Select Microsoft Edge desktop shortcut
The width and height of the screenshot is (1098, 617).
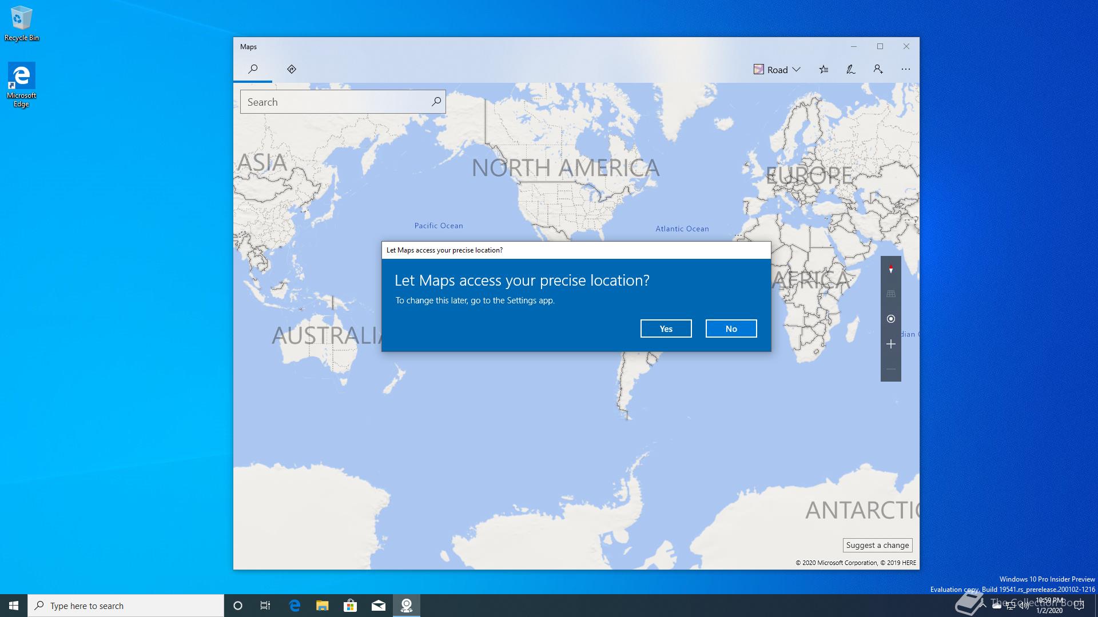(x=22, y=85)
